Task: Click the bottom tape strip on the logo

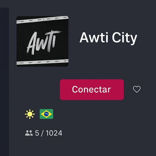Action: [x=43, y=62]
